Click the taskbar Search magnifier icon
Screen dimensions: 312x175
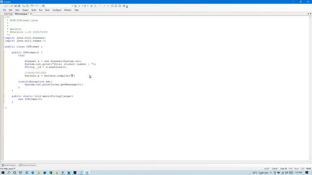(x=9, y=173)
